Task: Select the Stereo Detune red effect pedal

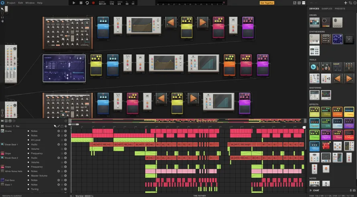Action: pos(349,135)
